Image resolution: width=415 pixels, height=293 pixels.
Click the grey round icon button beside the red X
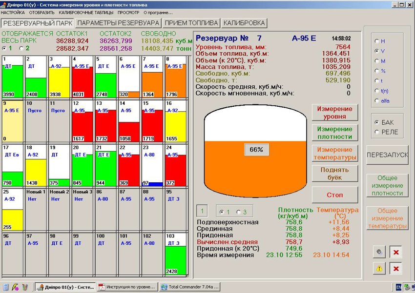[x=379, y=253]
